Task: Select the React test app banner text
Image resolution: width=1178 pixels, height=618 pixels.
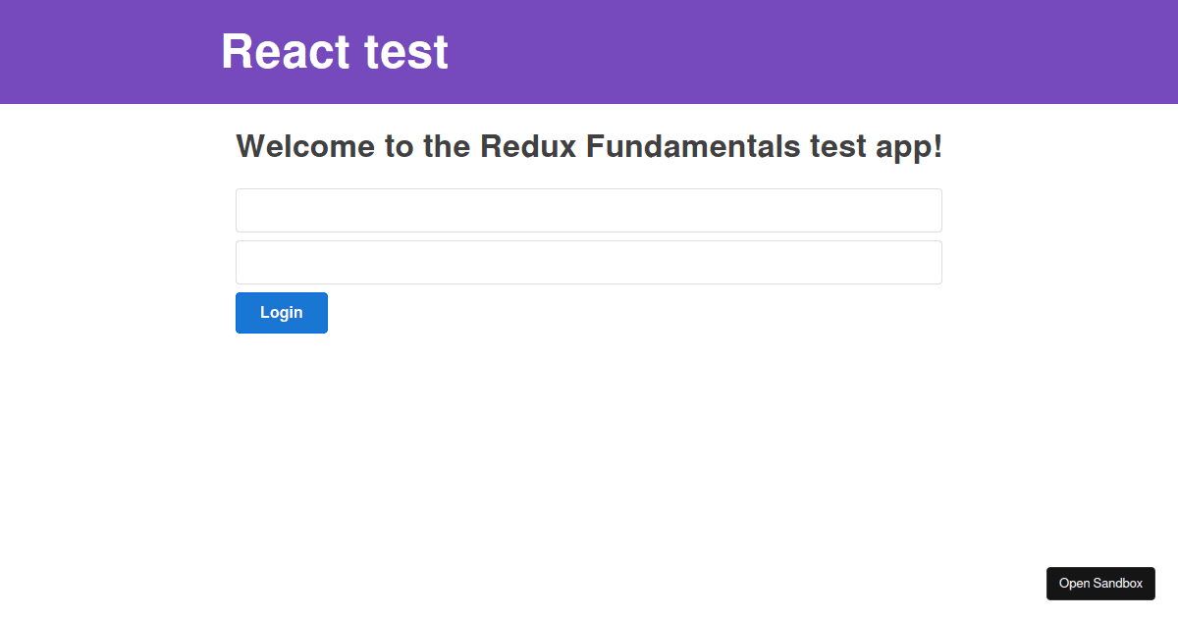Action: click(x=334, y=51)
